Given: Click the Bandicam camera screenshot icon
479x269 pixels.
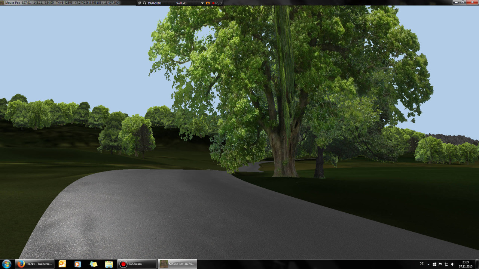Looking at the screenshot, I should coord(208,3).
